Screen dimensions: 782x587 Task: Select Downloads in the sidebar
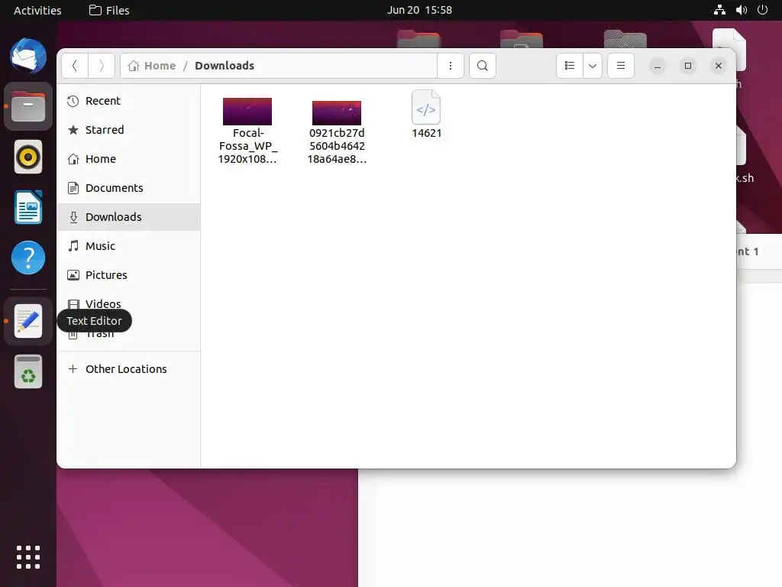pyautogui.click(x=128, y=216)
